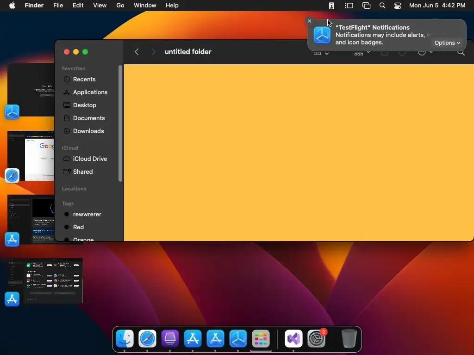Click the clock icon beside Recents
Viewport: 474px width, 355px height.
(x=67, y=79)
